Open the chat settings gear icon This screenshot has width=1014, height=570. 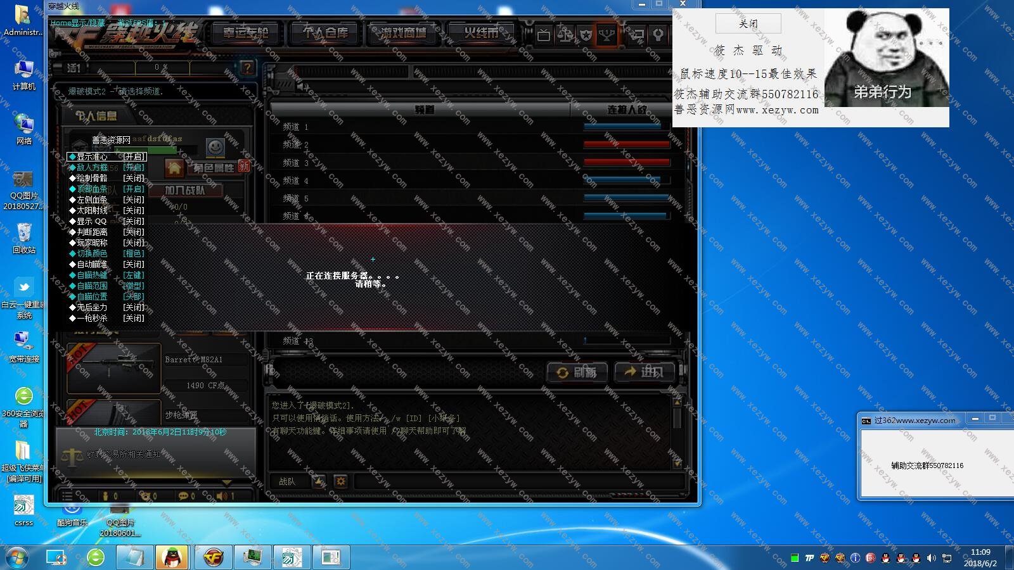(340, 481)
